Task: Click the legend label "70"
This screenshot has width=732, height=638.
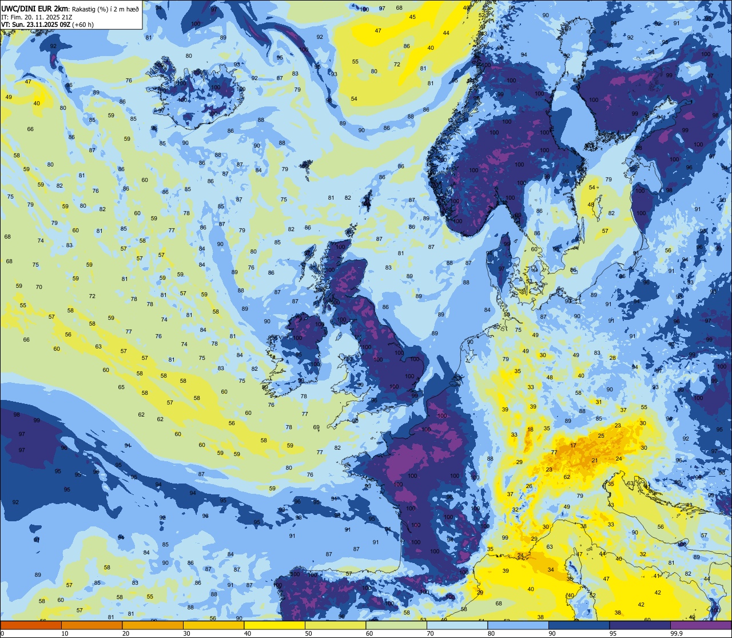Action: pos(430,633)
